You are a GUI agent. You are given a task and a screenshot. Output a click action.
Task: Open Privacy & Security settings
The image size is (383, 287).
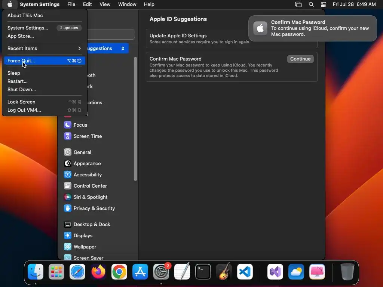tap(94, 208)
